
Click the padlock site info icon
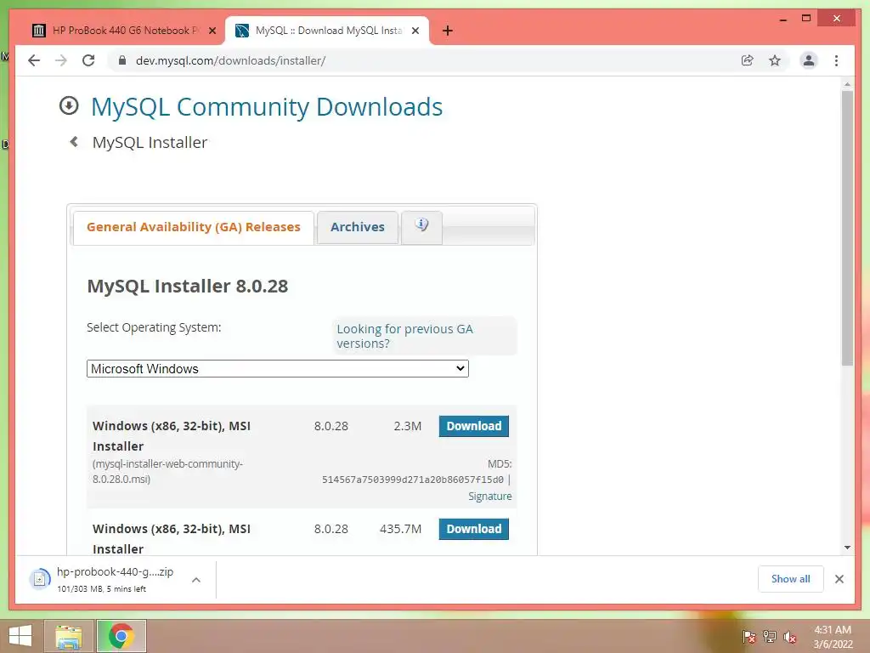pyautogui.click(x=122, y=60)
